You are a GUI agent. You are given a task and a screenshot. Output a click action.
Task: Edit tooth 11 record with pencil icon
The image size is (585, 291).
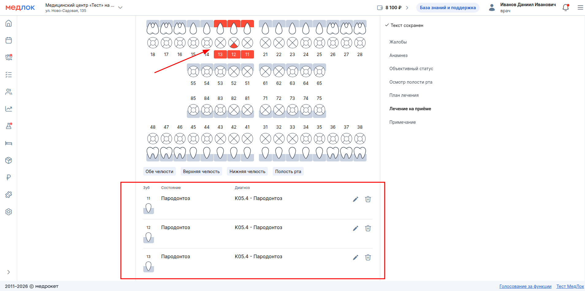(355, 199)
